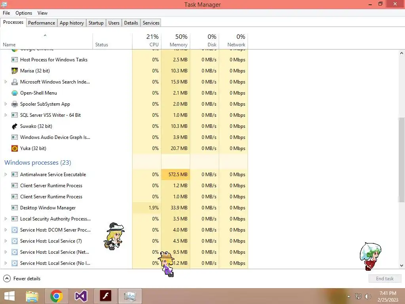
Task: Click the Service Host: Local Service (7) gear icon
Action: coord(15,241)
